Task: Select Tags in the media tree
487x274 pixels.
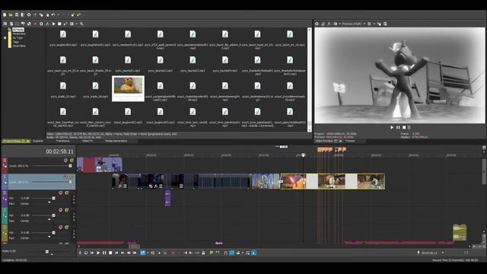Action: [x=15, y=42]
